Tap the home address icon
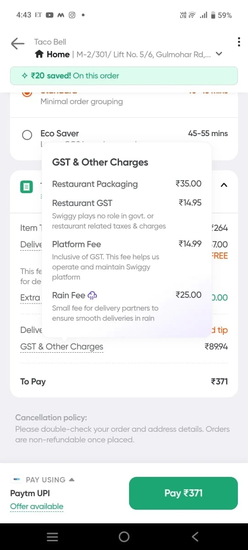This screenshot has height=550, width=248. [39, 54]
